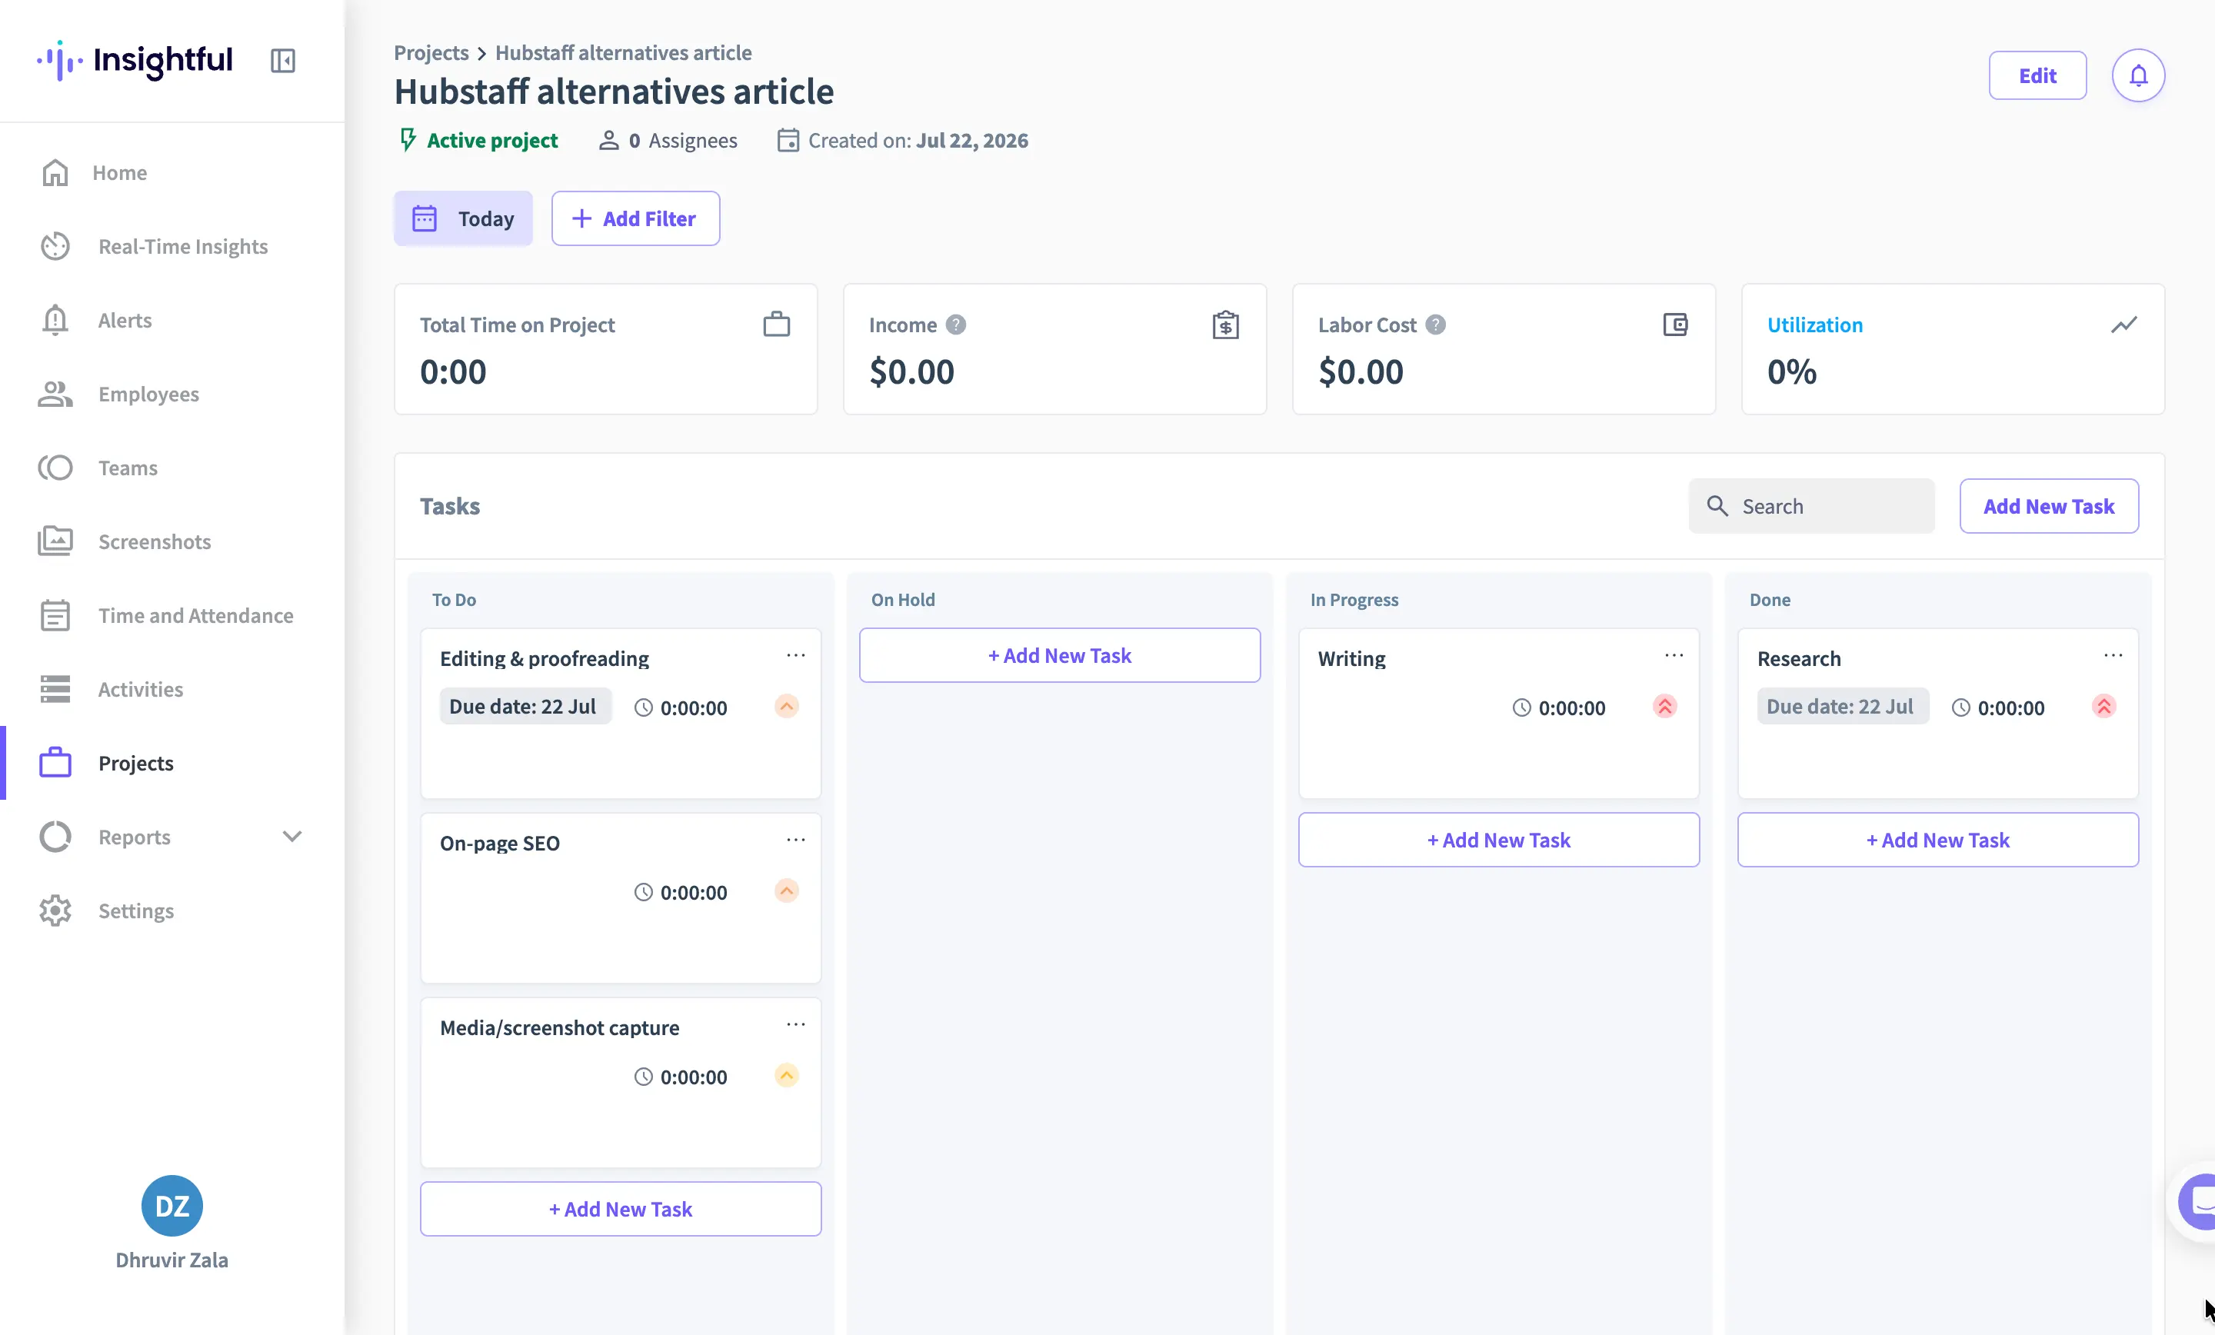This screenshot has width=2215, height=1335.
Task: Open notifications bell icon
Action: 2137,75
